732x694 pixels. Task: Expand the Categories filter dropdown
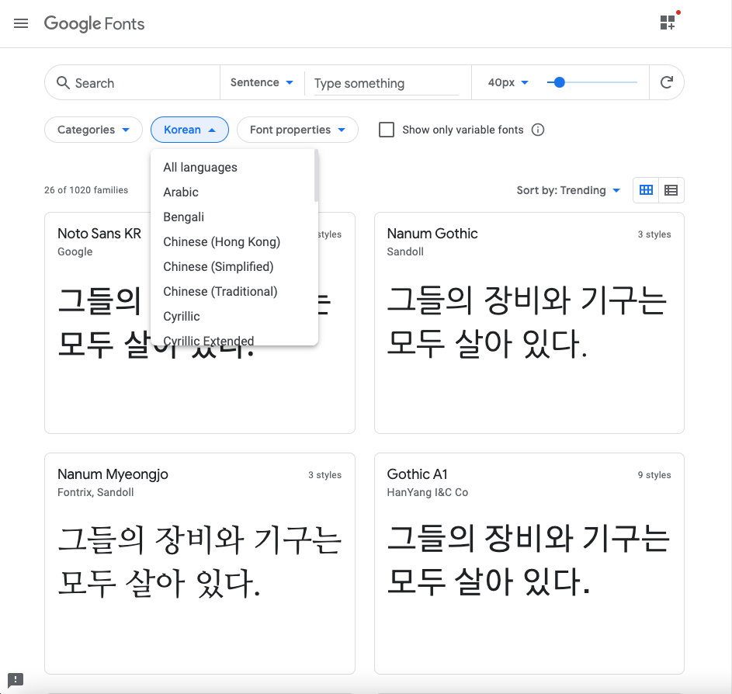(x=93, y=130)
